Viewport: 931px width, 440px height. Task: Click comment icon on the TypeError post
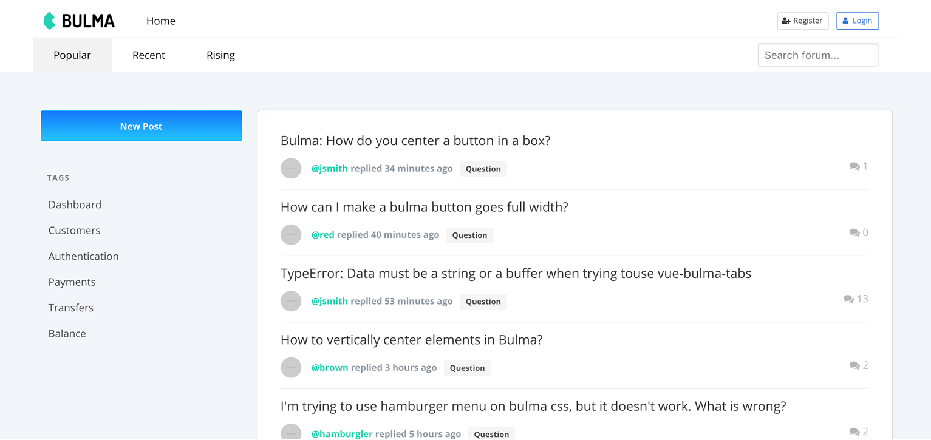click(x=848, y=299)
